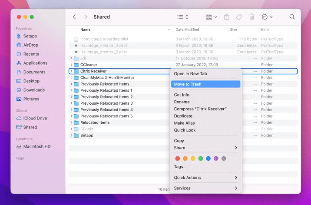
Task: Choose Copy from context menu
Action: coord(206,141)
